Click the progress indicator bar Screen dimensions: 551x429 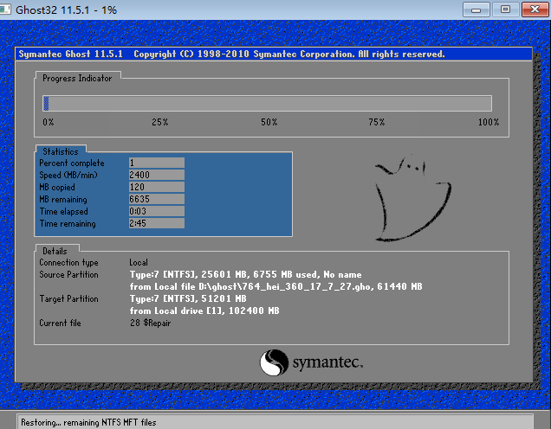tap(268, 103)
